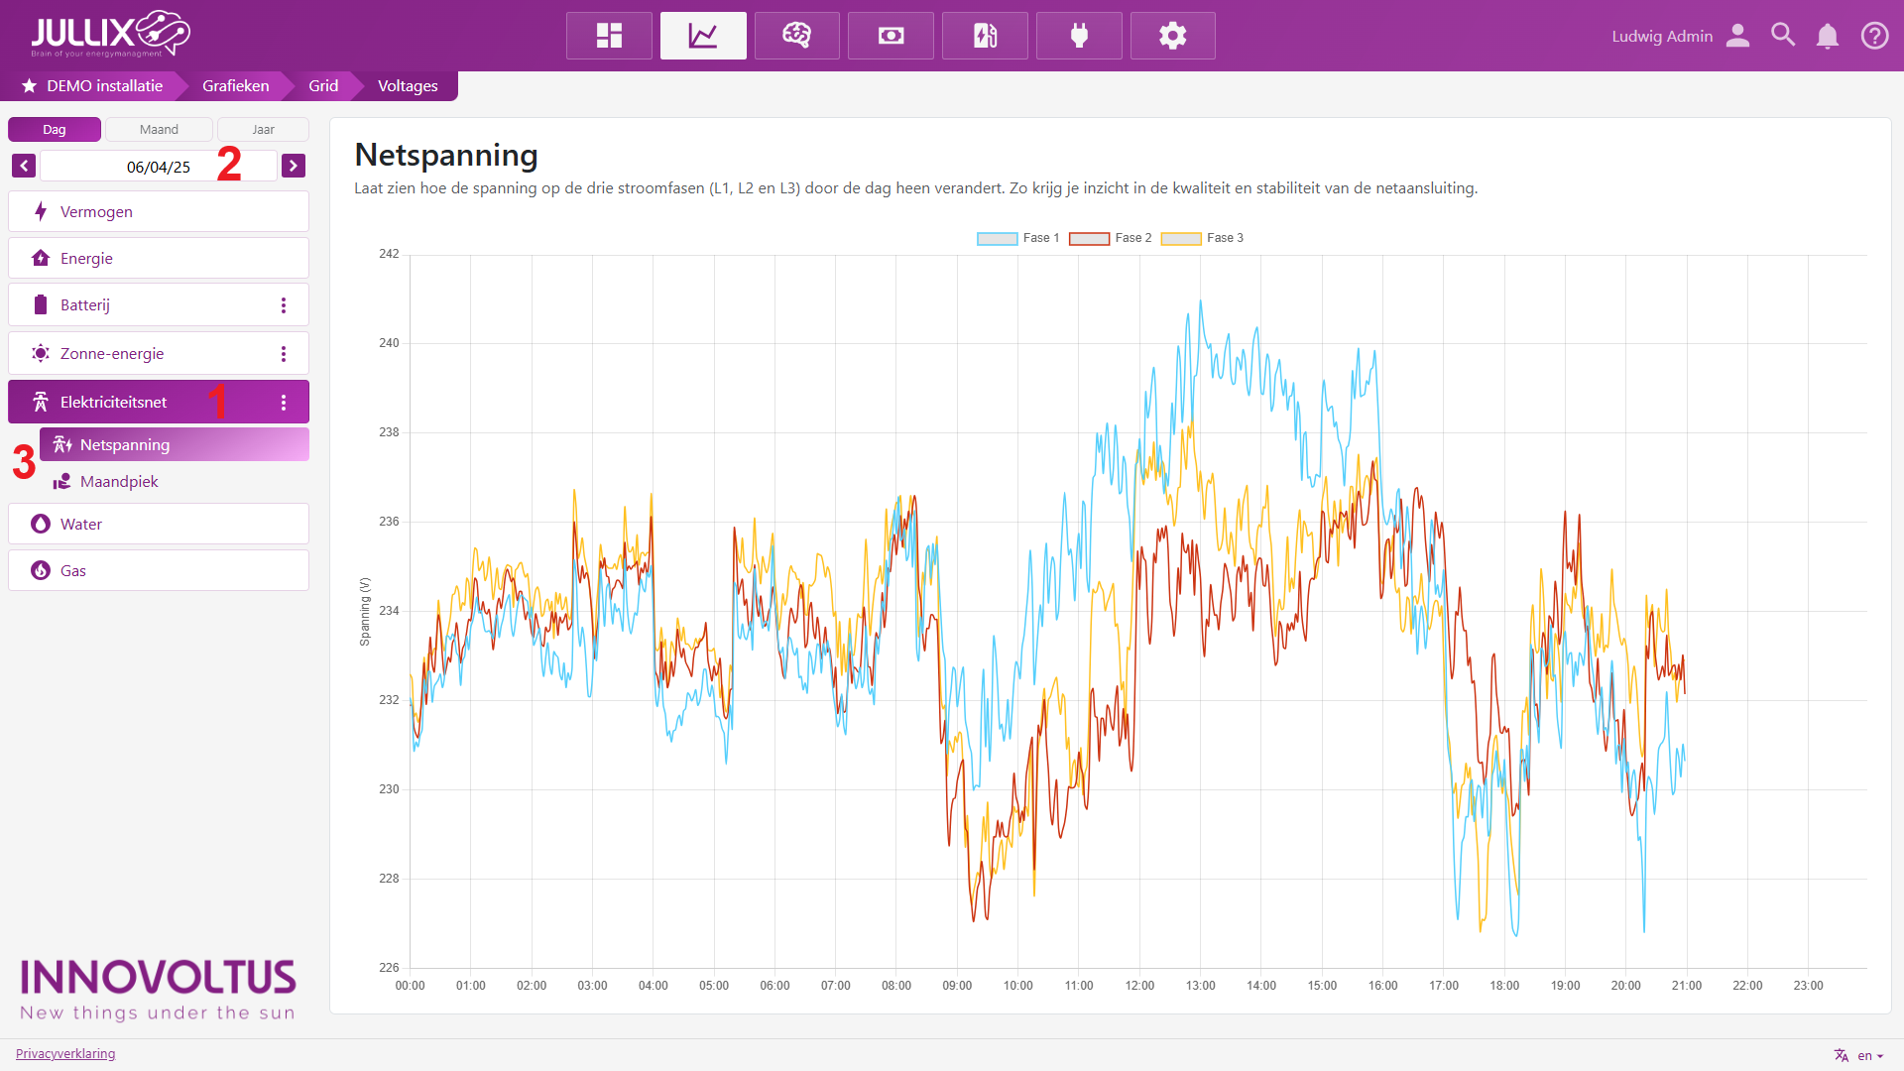1904x1071 pixels.
Task: Open the dashboard tiles icon
Action: [x=609, y=36]
